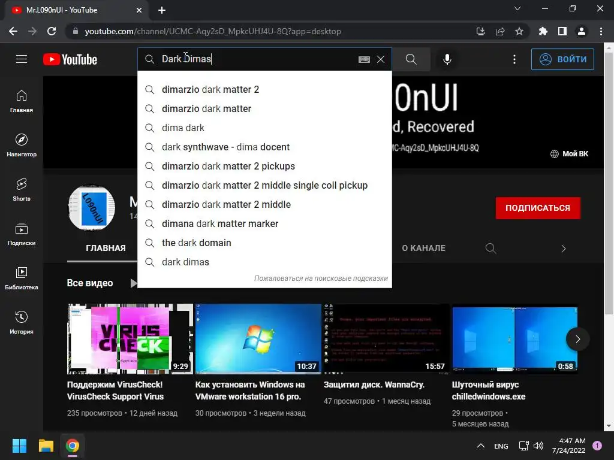Select suggestion 'dimarzio dark matter 2 pickups'
The width and height of the screenshot is (614, 460).
264,167
